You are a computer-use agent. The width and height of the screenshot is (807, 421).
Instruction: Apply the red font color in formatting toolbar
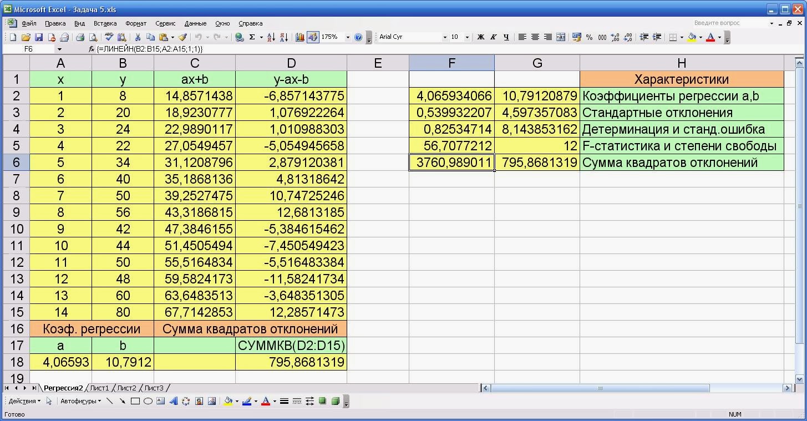coord(710,37)
